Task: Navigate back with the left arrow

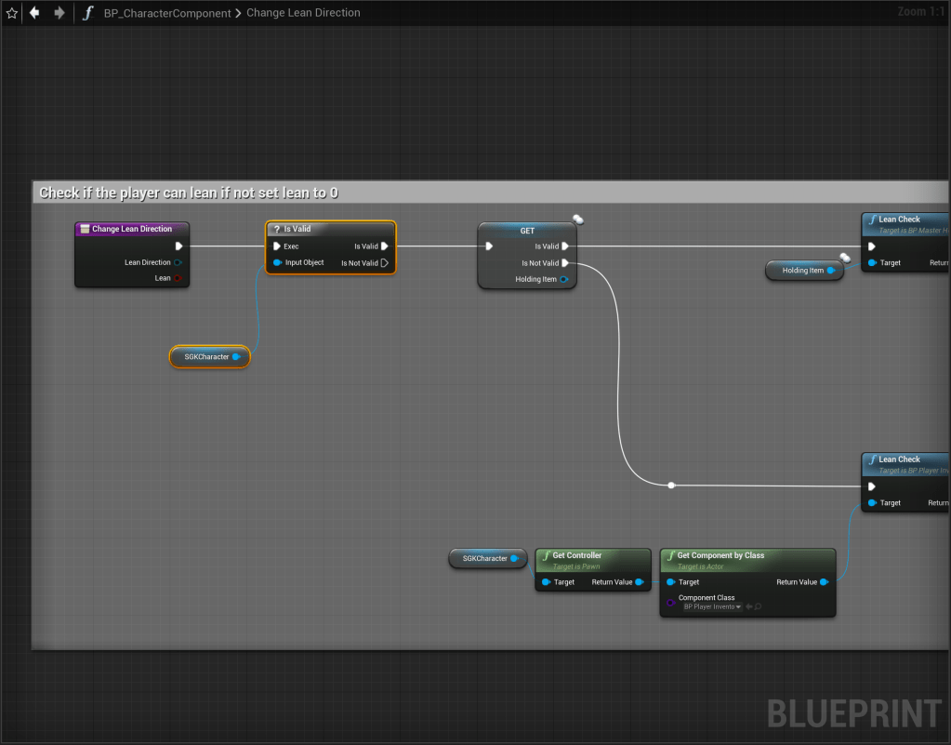Action: [34, 13]
